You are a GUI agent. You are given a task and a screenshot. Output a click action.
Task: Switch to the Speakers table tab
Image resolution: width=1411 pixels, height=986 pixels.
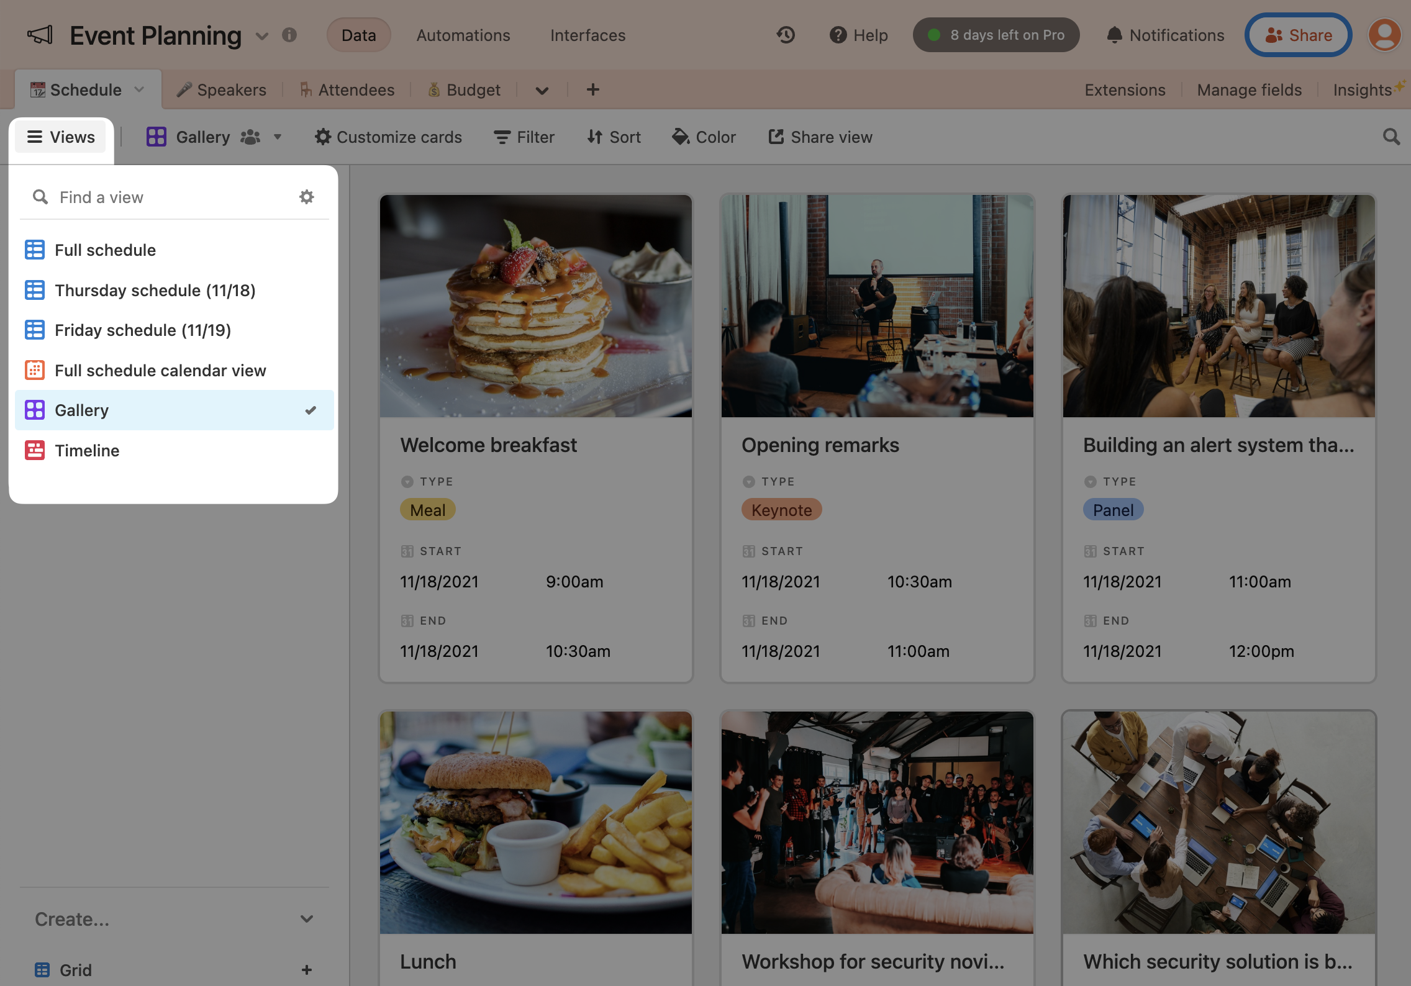click(x=222, y=89)
